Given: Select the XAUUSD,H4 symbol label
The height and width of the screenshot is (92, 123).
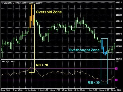Looking at the screenshot, I should (x=9, y=3).
